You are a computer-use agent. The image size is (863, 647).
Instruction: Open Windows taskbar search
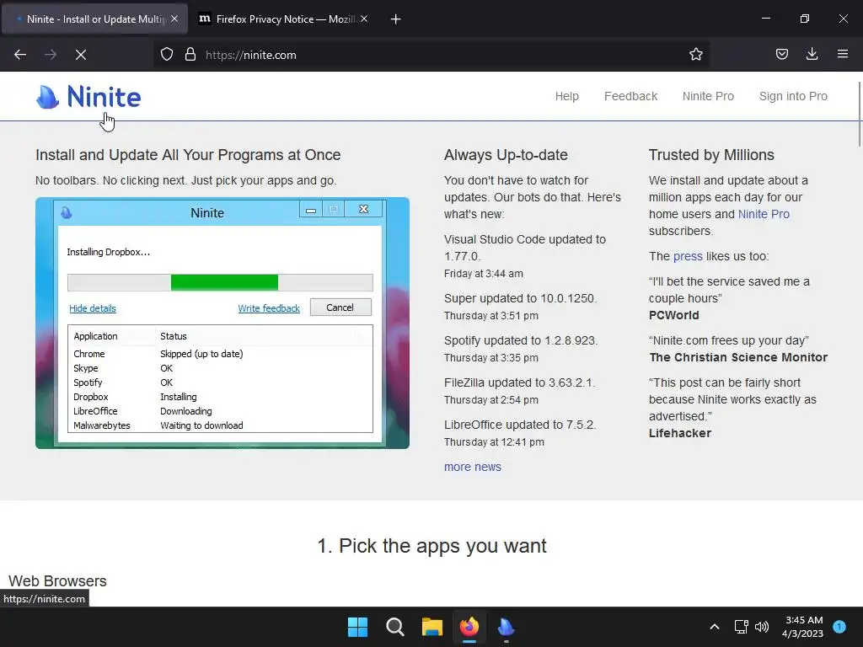(x=395, y=627)
